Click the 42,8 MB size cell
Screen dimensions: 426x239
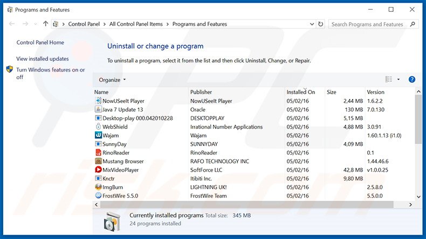(353, 170)
